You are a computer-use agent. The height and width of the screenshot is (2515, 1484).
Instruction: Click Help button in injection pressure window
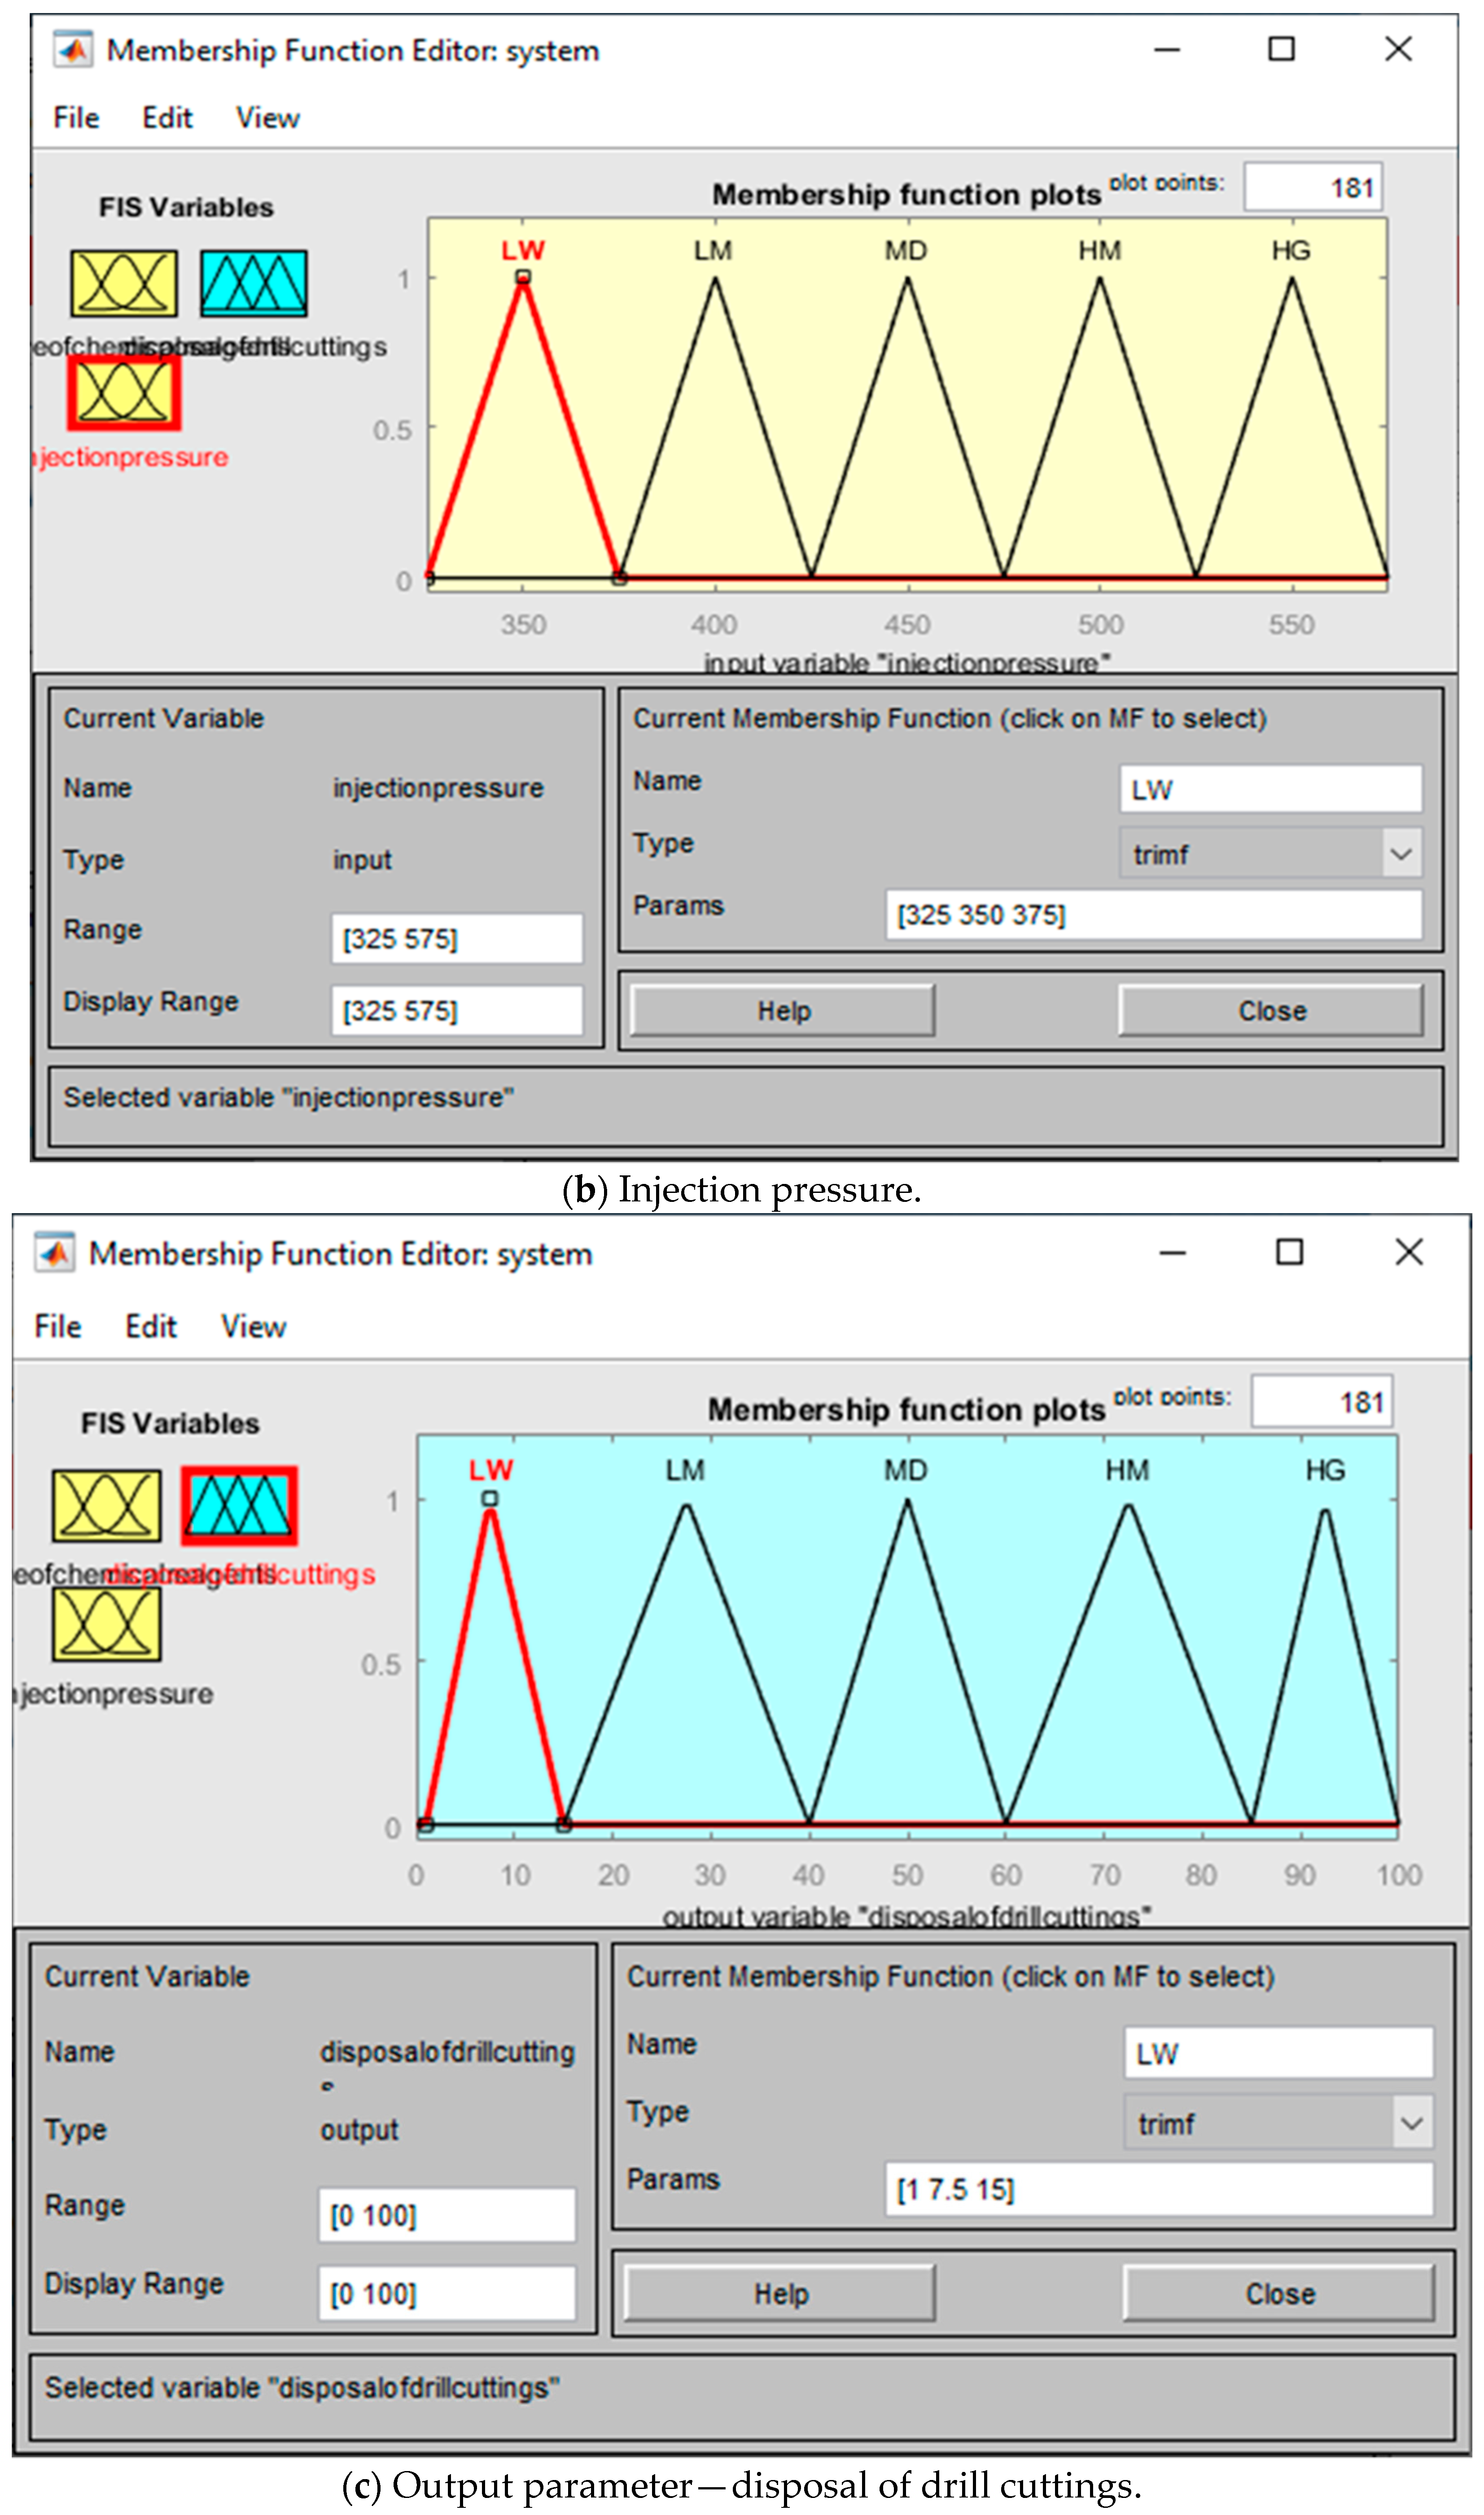(x=782, y=1012)
